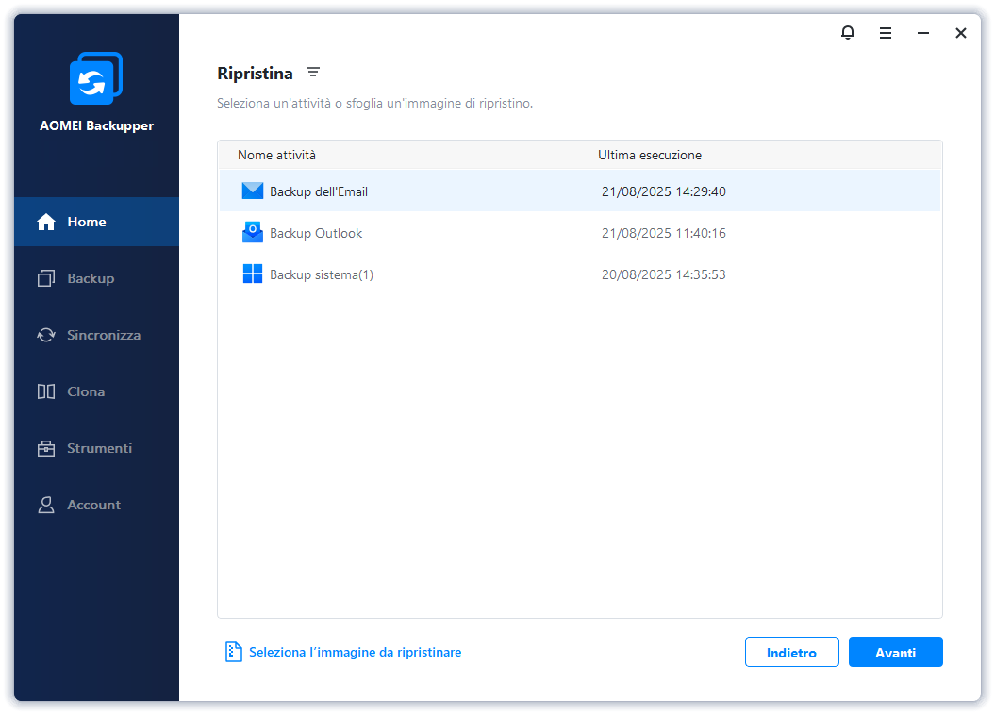Click the Strumenti toolbox icon

[x=46, y=448]
